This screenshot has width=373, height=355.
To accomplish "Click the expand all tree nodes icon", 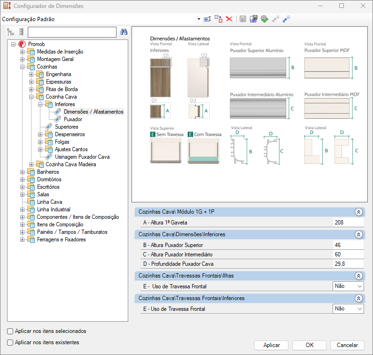I will coord(11,32).
